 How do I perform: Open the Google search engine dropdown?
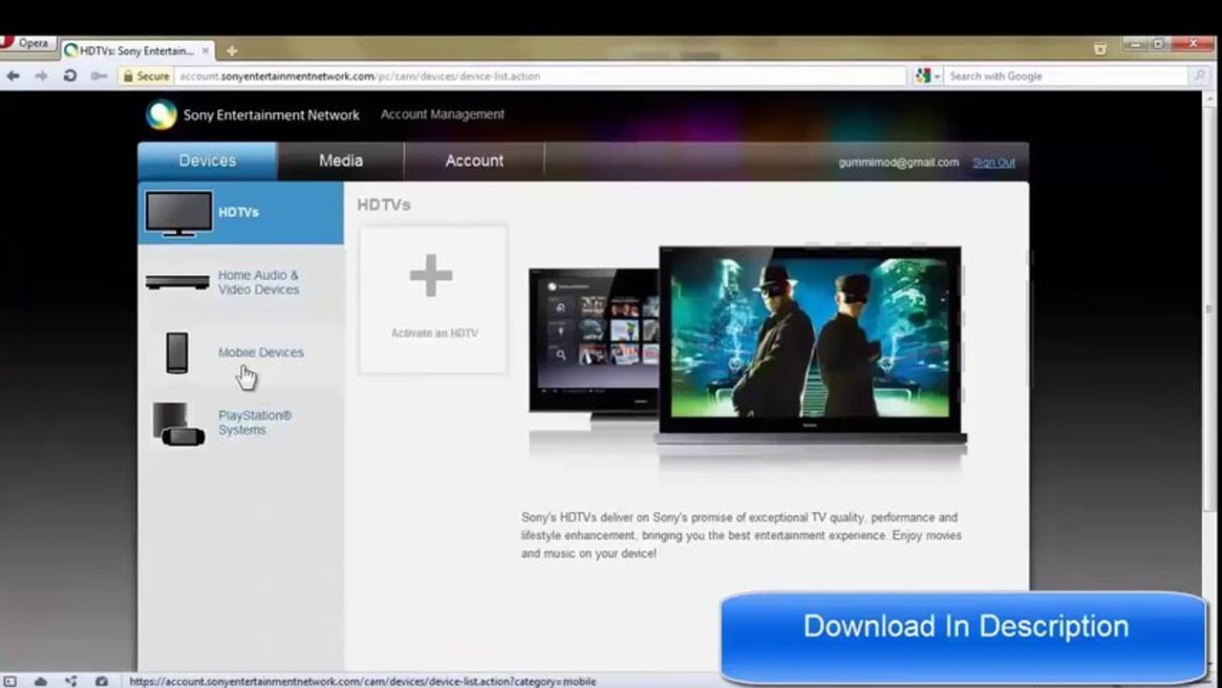click(928, 76)
